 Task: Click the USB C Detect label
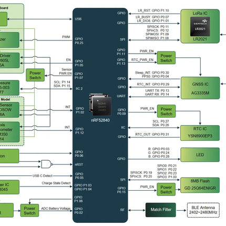[43, 176]
